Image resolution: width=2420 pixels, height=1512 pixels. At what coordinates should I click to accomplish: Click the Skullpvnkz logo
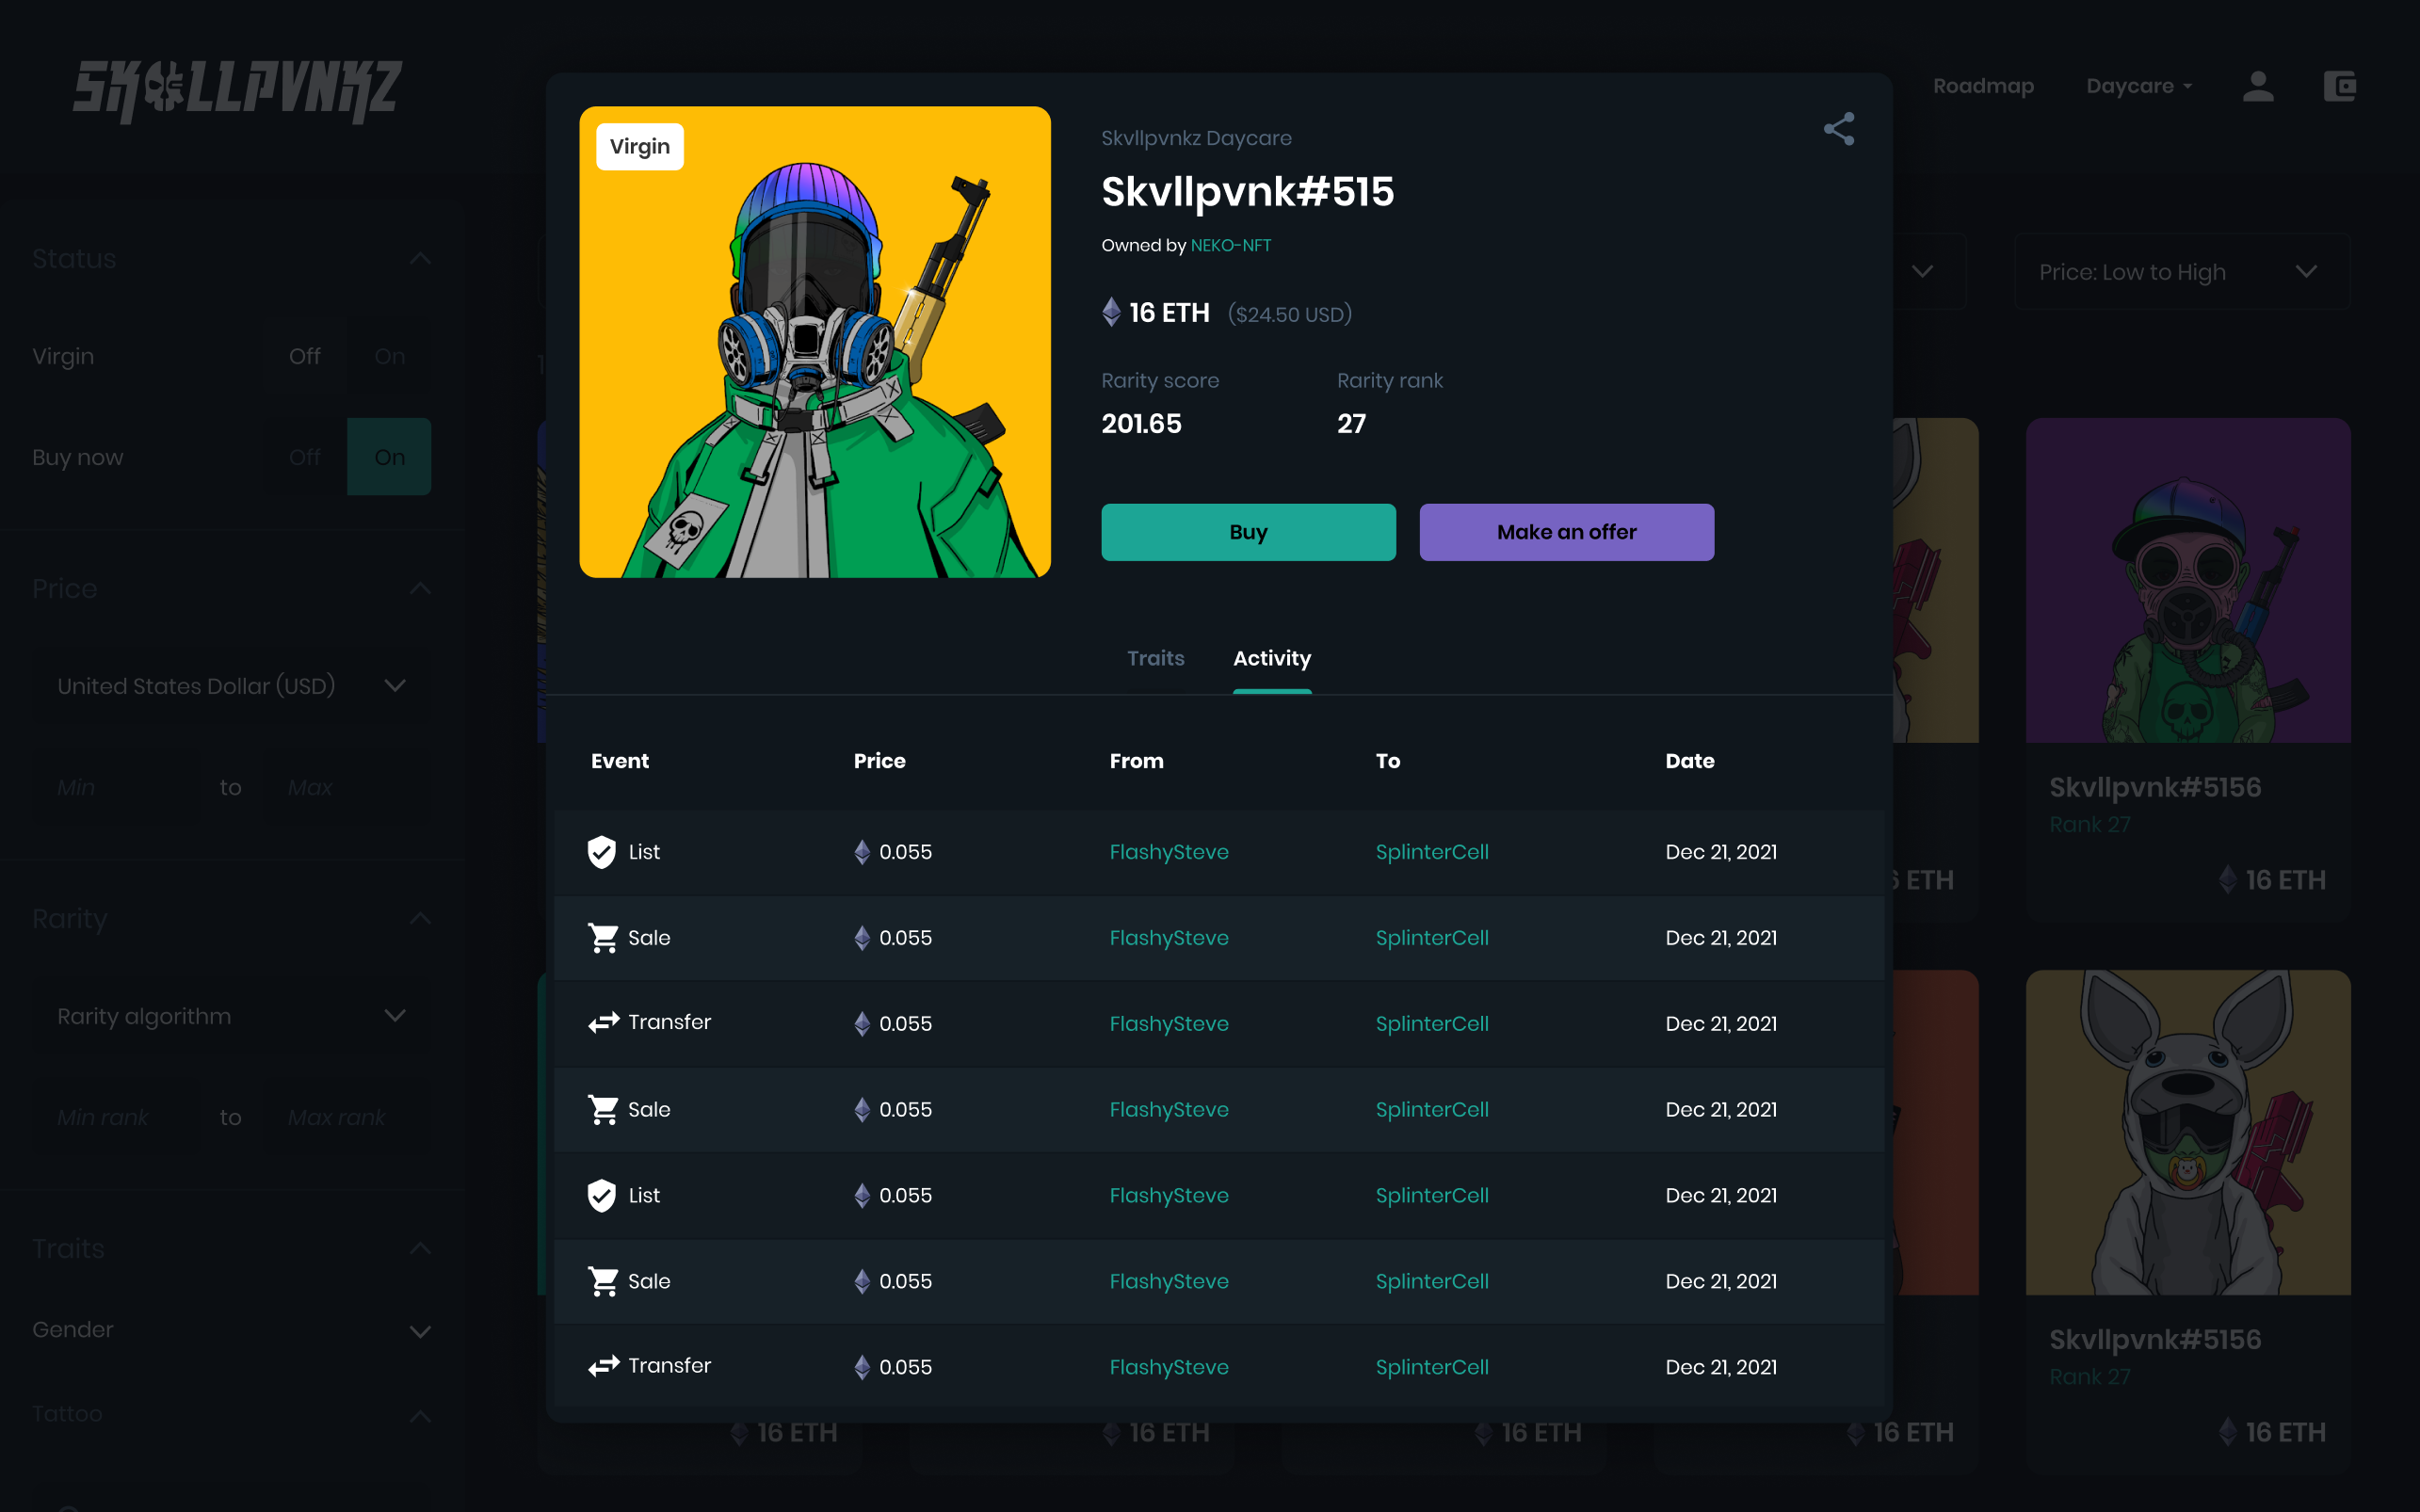(x=237, y=91)
